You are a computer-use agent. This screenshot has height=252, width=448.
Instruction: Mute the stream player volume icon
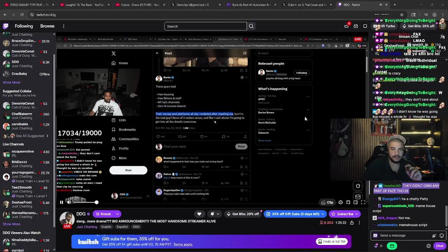point(69,202)
